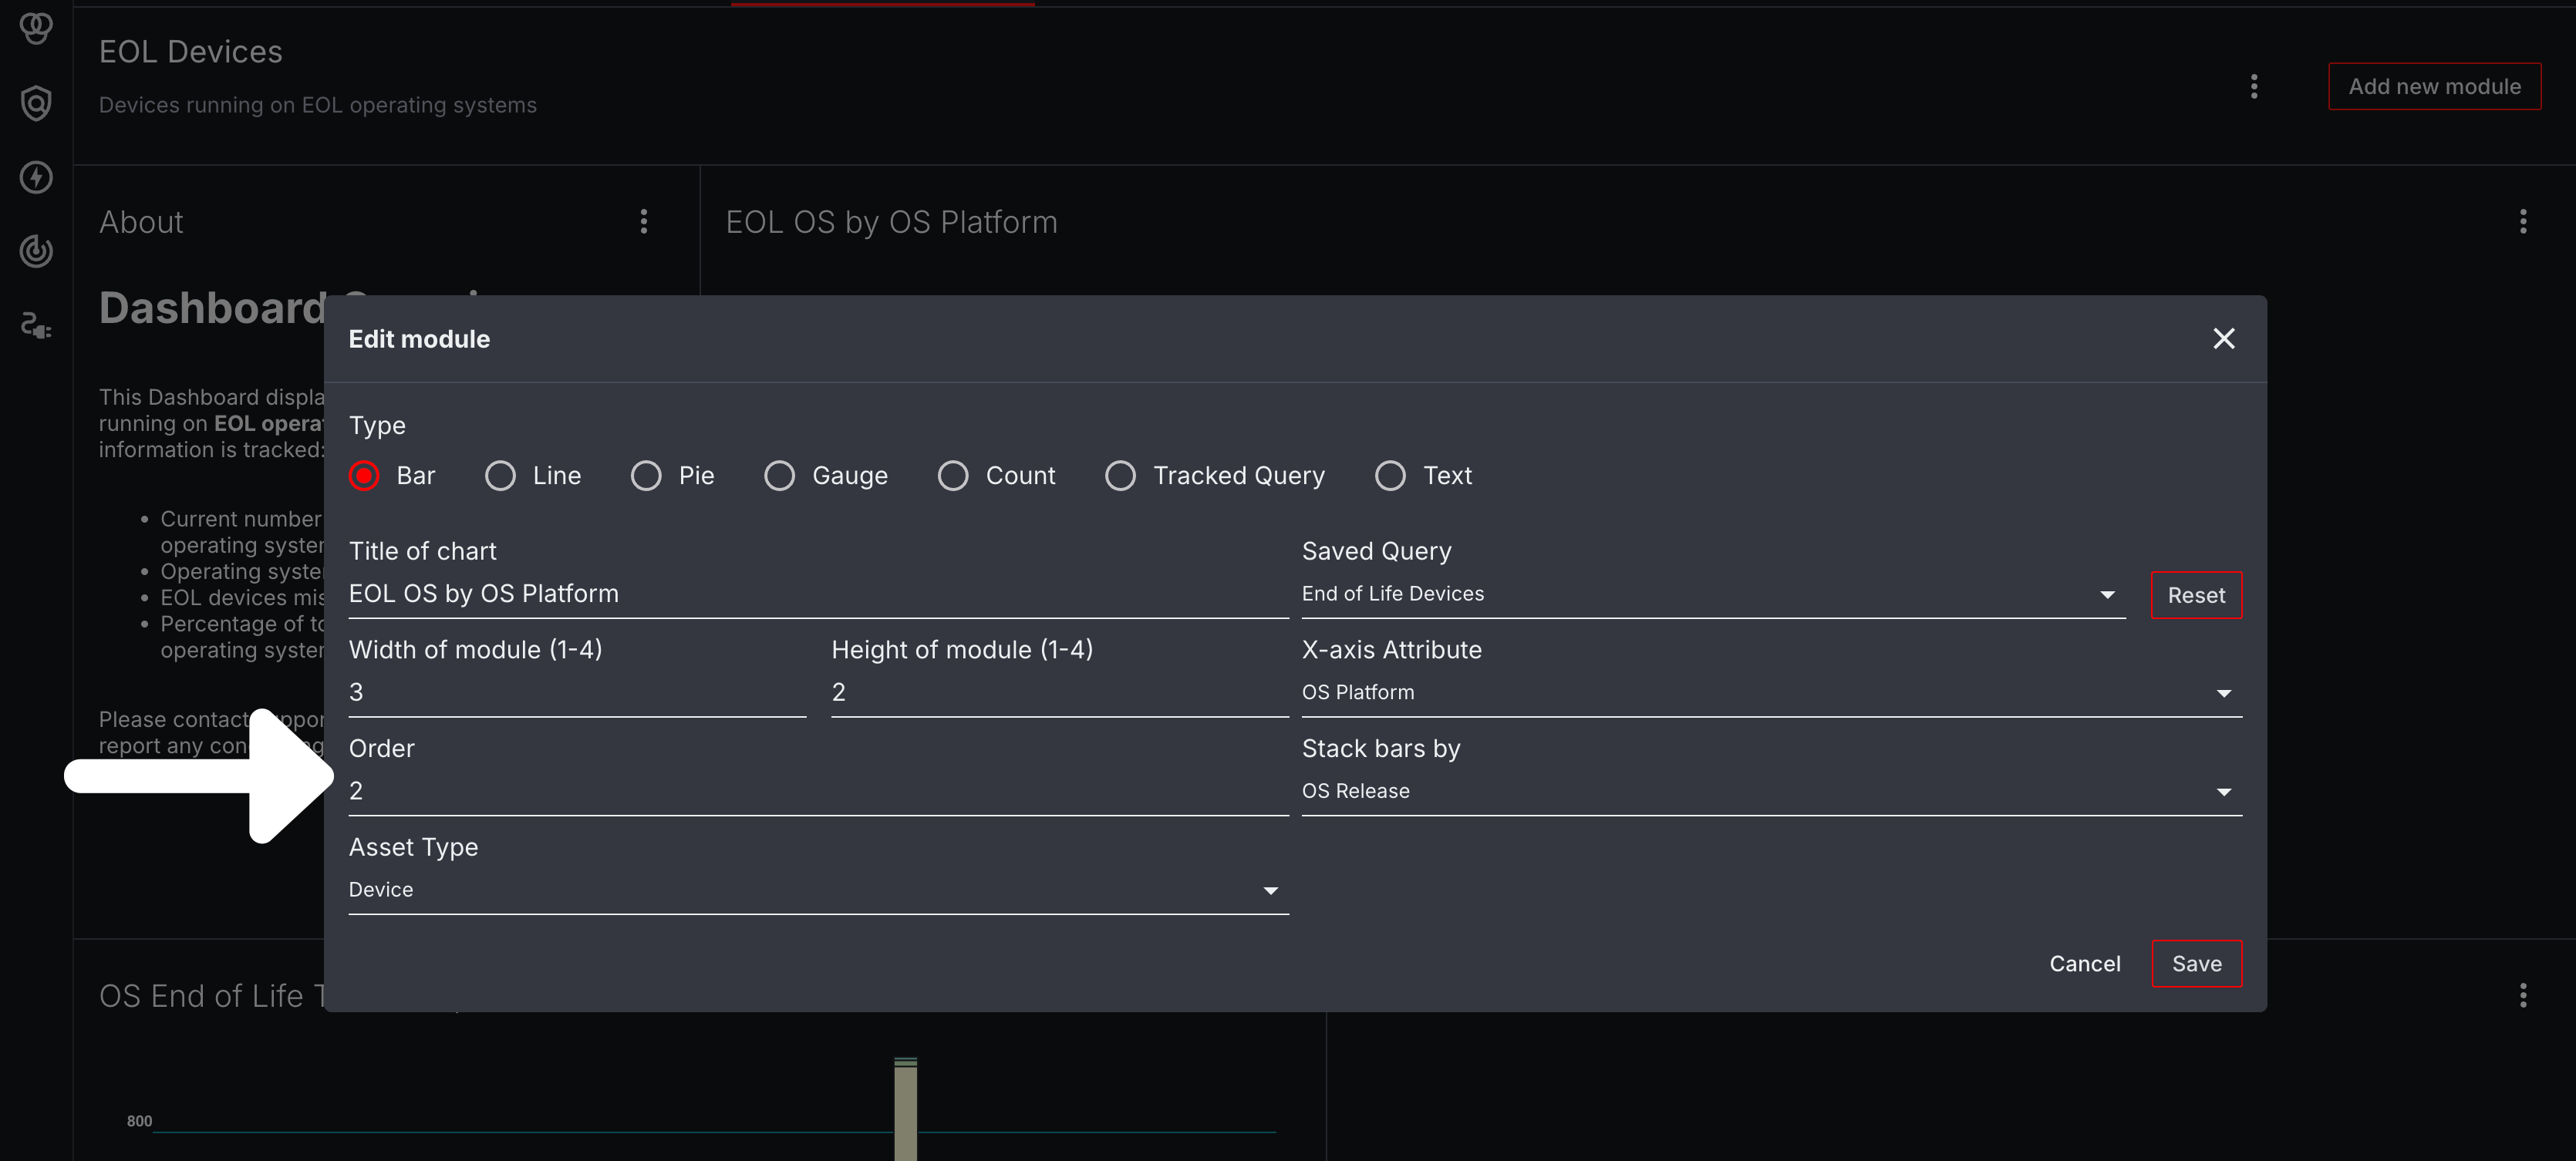Click the EOL Devices dashboard title

click(191, 52)
